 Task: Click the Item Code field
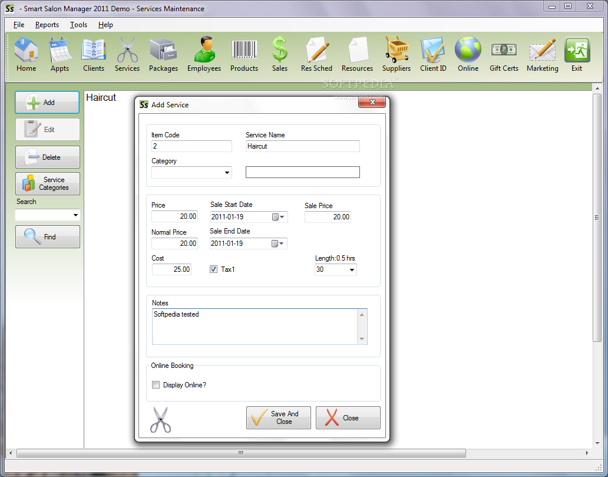click(191, 146)
